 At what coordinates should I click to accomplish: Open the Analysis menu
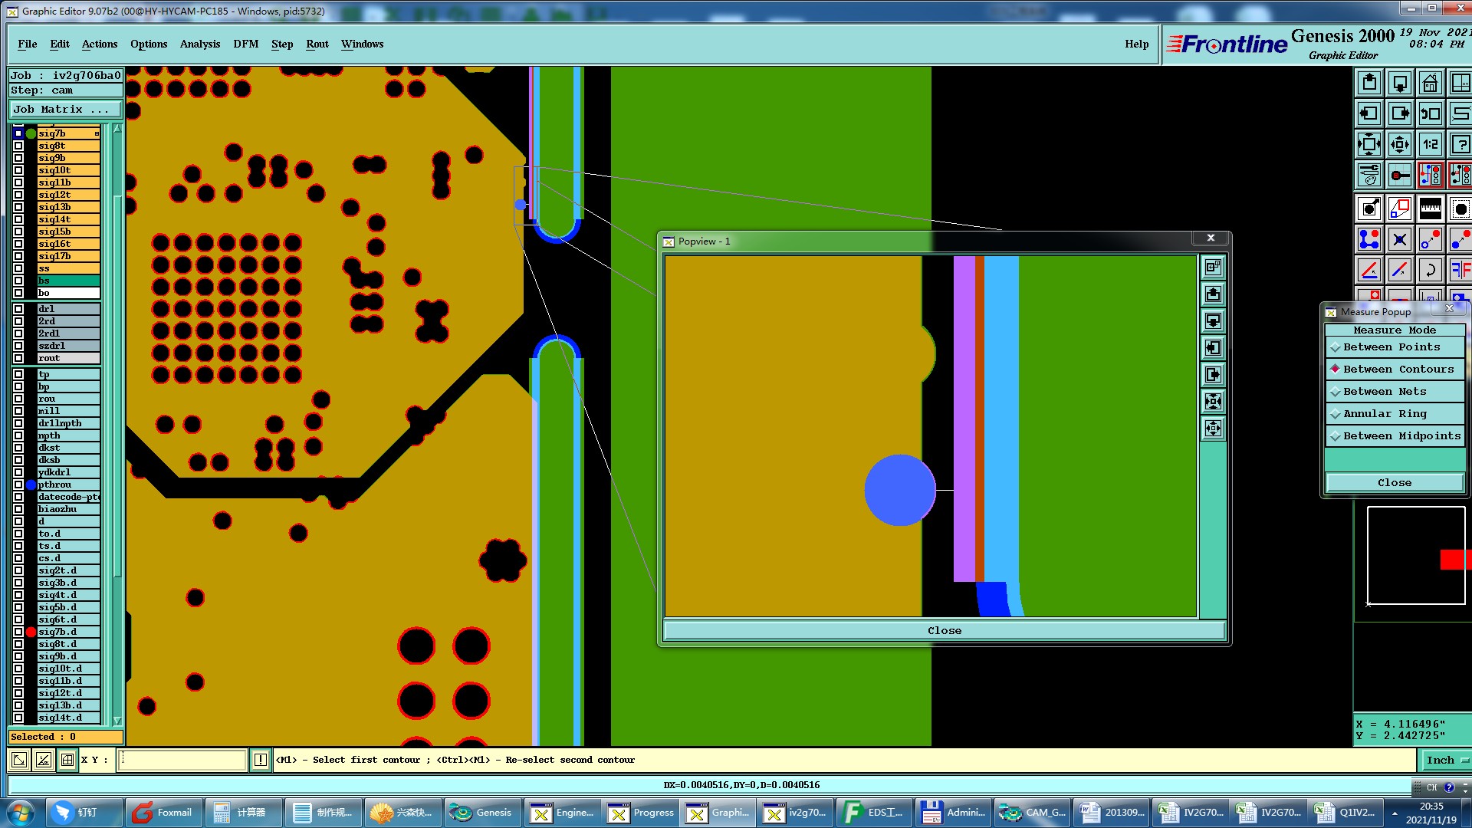[x=199, y=44]
